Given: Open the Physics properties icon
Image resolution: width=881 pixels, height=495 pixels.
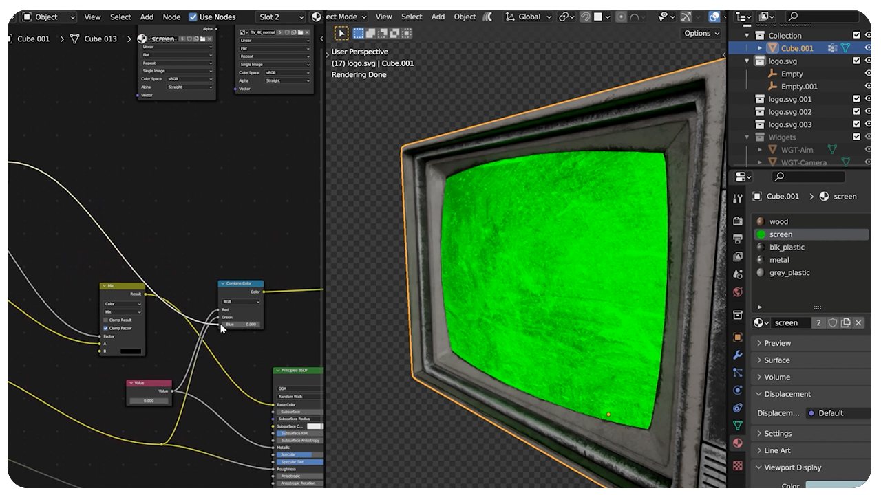Looking at the screenshot, I should tap(738, 389).
